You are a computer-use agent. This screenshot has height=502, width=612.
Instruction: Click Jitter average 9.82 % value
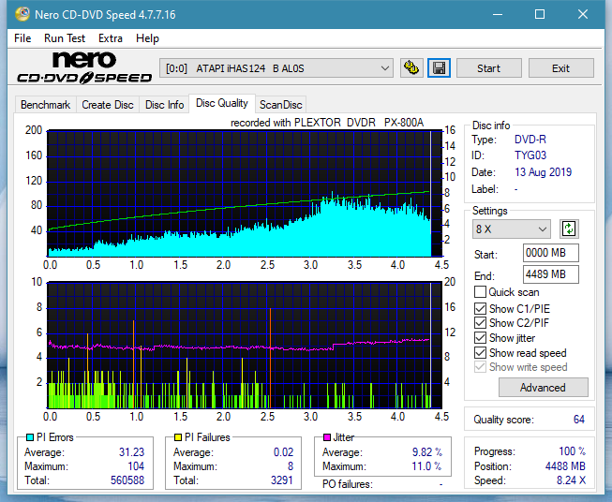coord(427,452)
